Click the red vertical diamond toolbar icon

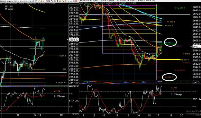coord(44,1)
